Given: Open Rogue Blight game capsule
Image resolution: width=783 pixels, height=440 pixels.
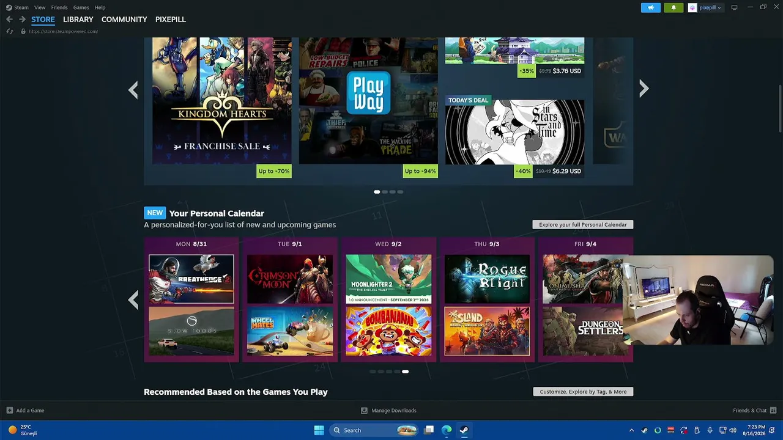Looking at the screenshot, I should coord(487,279).
